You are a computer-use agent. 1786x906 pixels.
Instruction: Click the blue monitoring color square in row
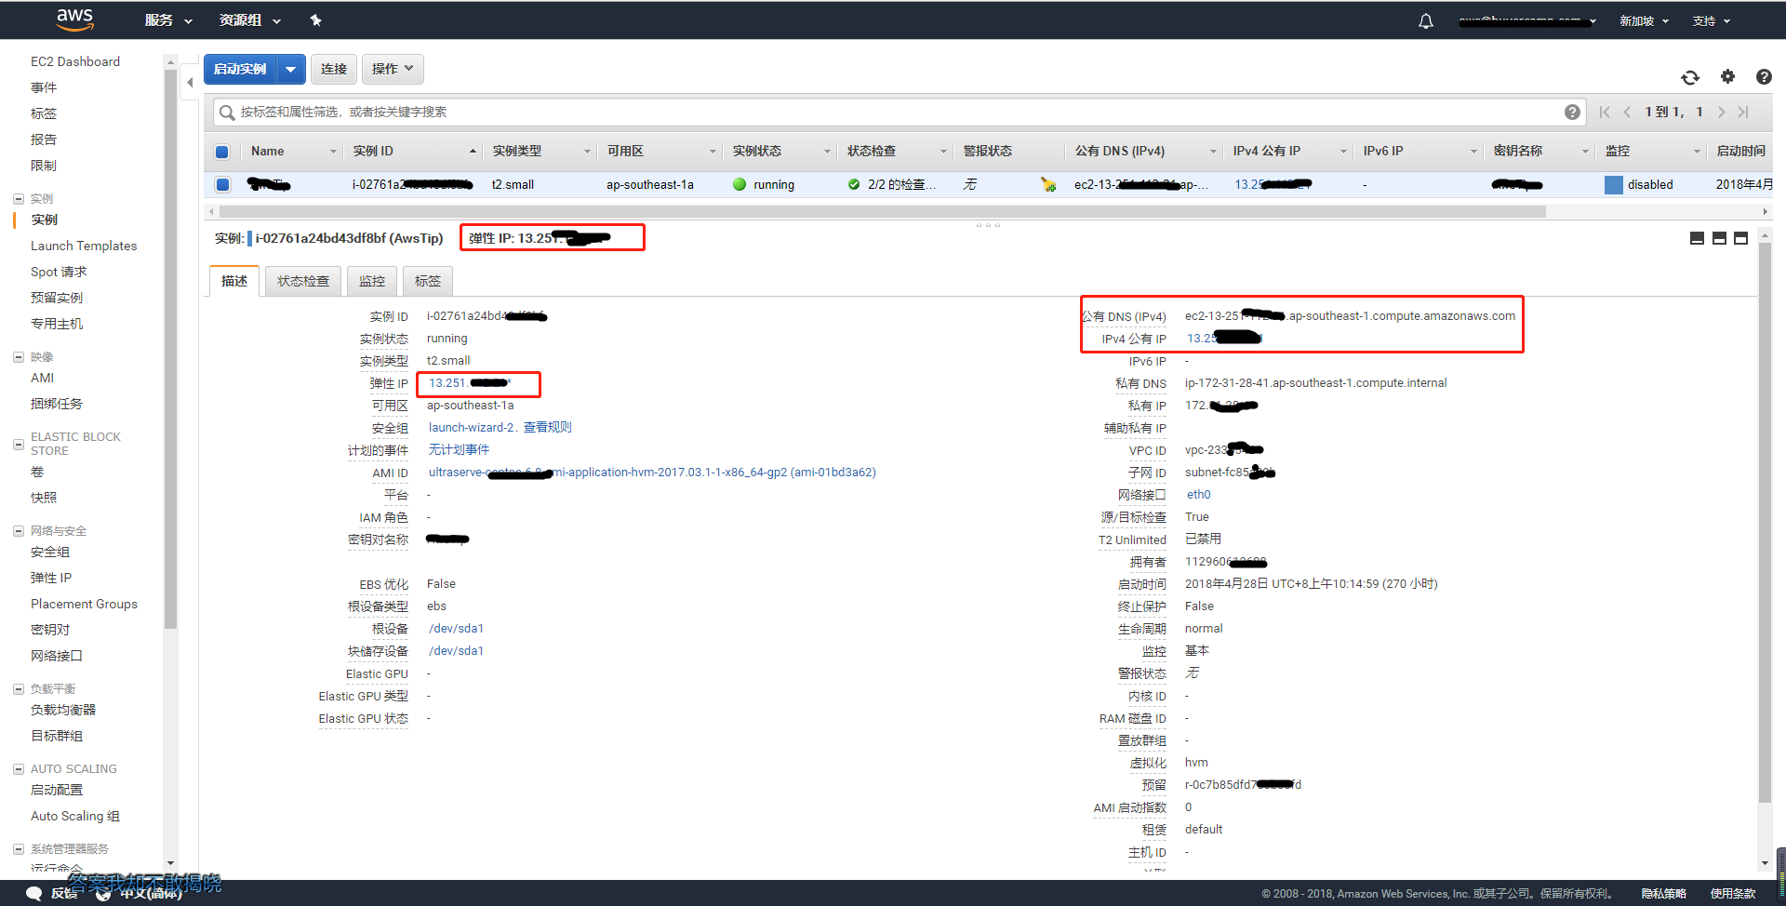(x=1614, y=184)
